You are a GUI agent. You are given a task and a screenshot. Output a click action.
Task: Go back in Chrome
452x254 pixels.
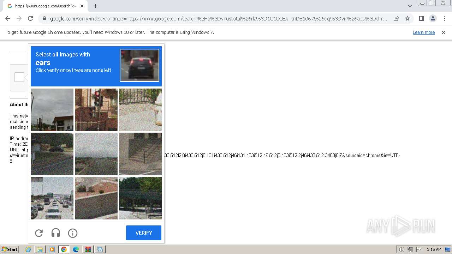pyautogui.click(x=8, y=18)
